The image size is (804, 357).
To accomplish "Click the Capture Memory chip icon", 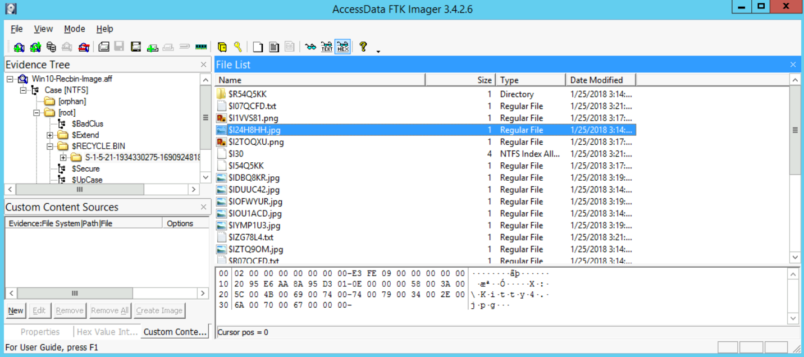I will [x=201, y=47].
